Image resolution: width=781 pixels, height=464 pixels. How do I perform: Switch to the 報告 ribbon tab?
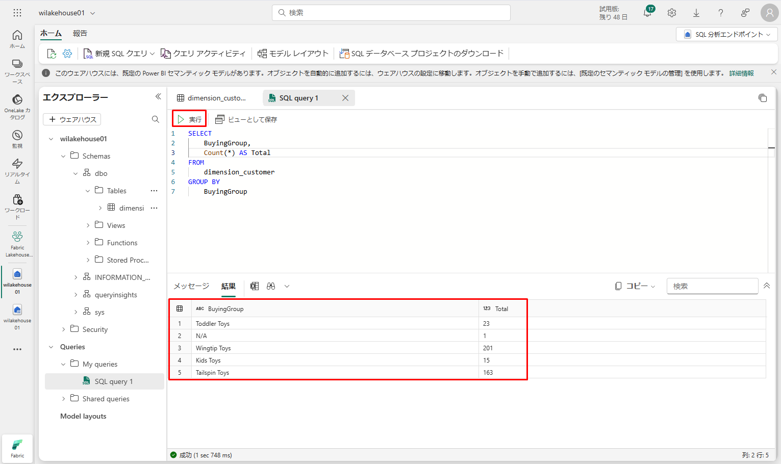coord(80,34)
